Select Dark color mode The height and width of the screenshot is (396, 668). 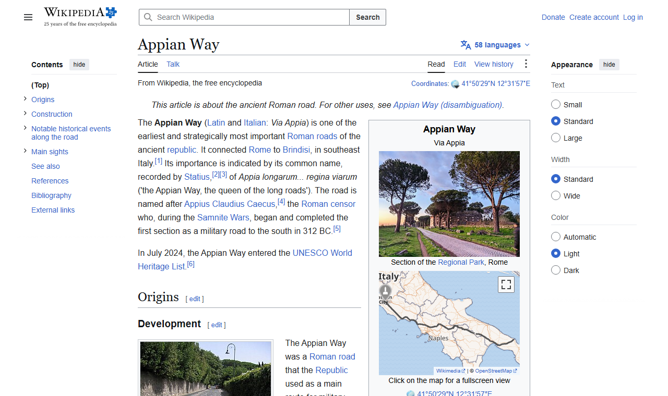556,270
